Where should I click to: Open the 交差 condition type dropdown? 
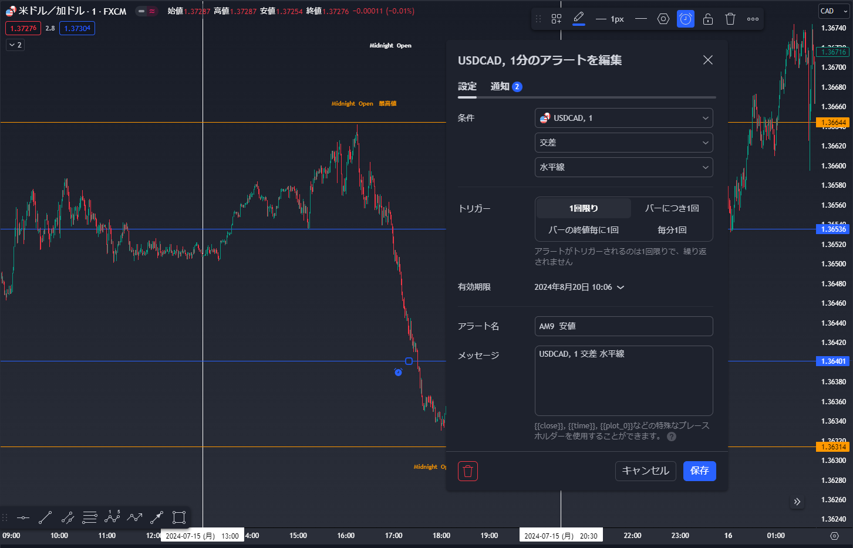coord(623,143)
